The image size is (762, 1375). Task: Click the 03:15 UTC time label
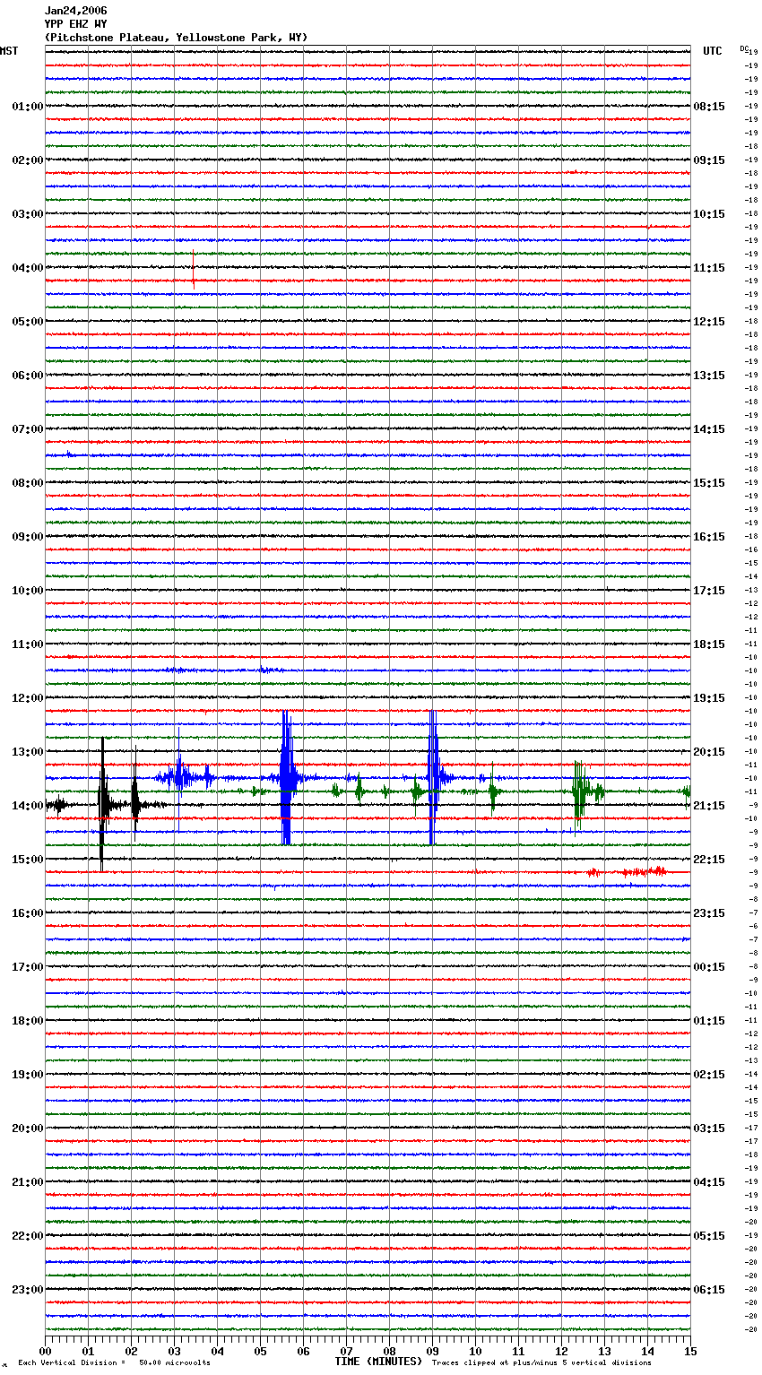(x=709, y=1129)
